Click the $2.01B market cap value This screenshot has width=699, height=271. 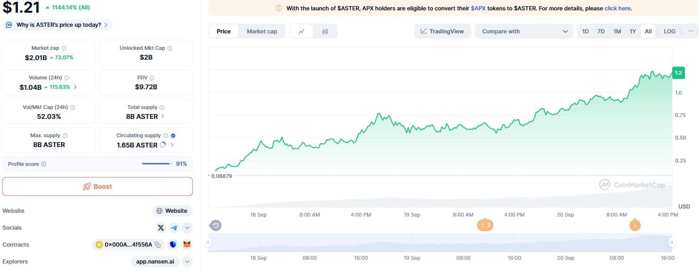pos(36,57)
